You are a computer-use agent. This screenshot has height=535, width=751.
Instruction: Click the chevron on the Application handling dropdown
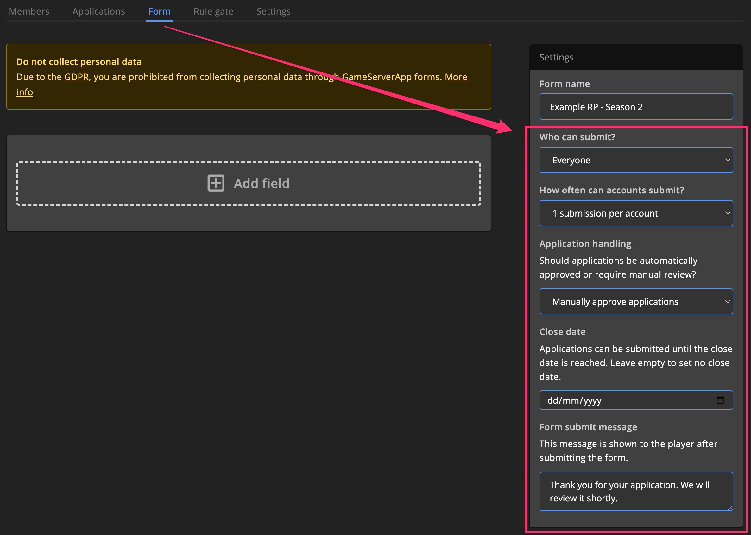tap(728, 301)
